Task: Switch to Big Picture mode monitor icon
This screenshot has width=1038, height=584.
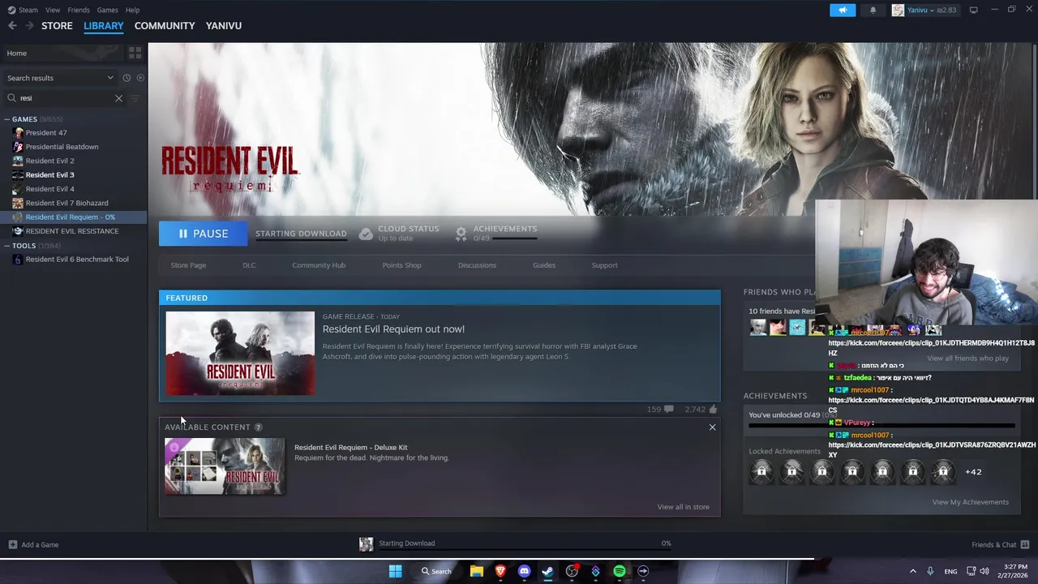Action: click(973, 10)
